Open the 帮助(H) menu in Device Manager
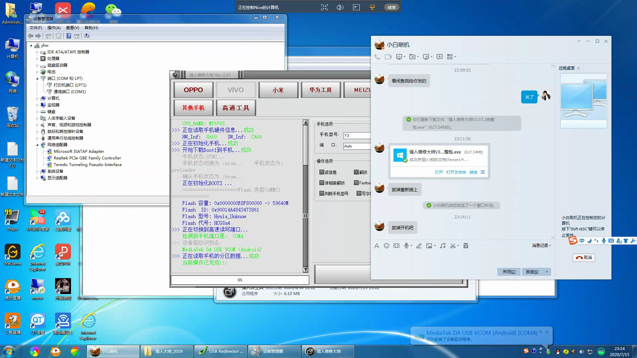This screenshot has height=358, width=637. (x=91, y=28)
